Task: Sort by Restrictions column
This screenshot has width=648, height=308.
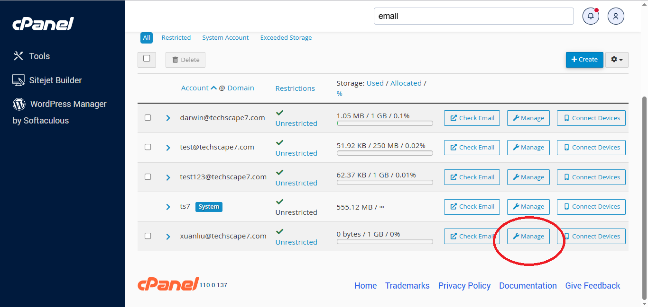Action: [295, 88]
